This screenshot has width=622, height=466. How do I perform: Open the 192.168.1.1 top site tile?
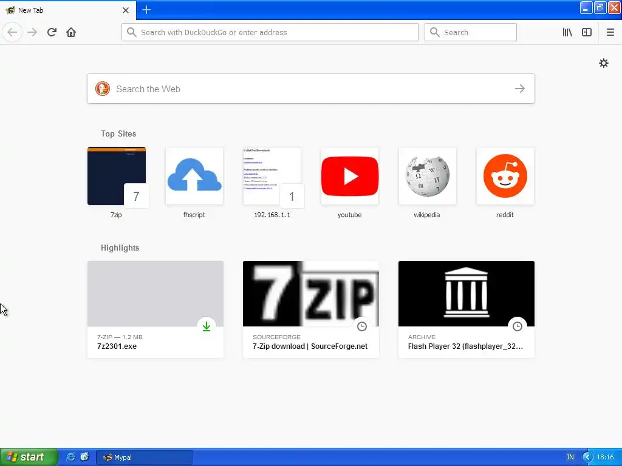pyautogui.click(x=272, y=176)
